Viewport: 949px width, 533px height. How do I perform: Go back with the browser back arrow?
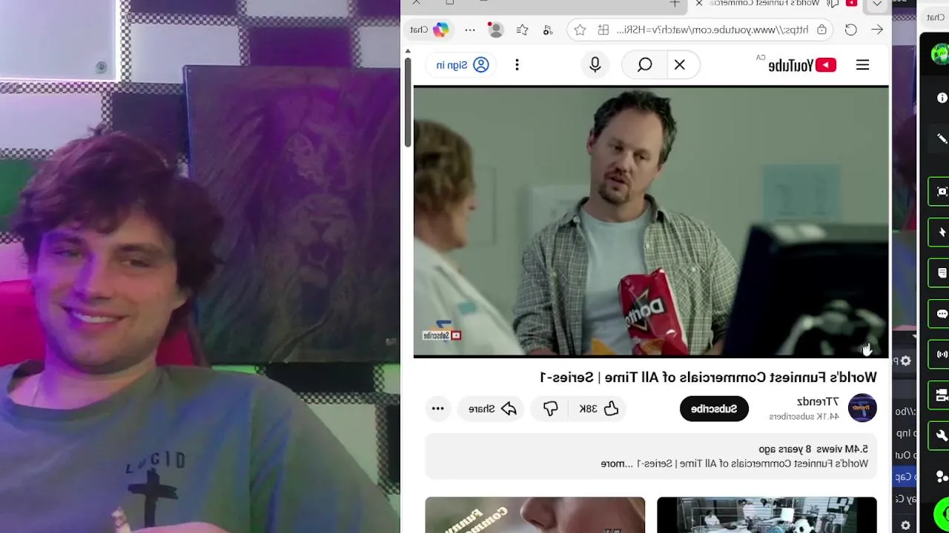click(x=877, y=30)
